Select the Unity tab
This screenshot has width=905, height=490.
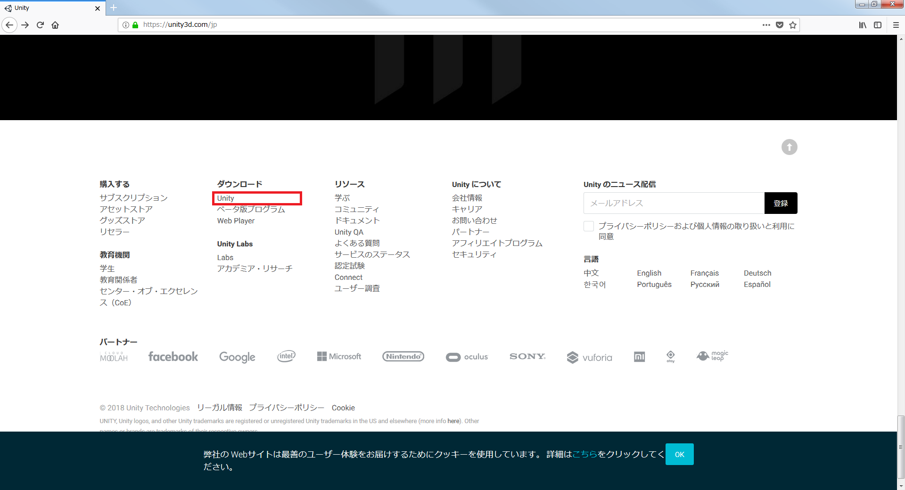[x=52, y=8]
